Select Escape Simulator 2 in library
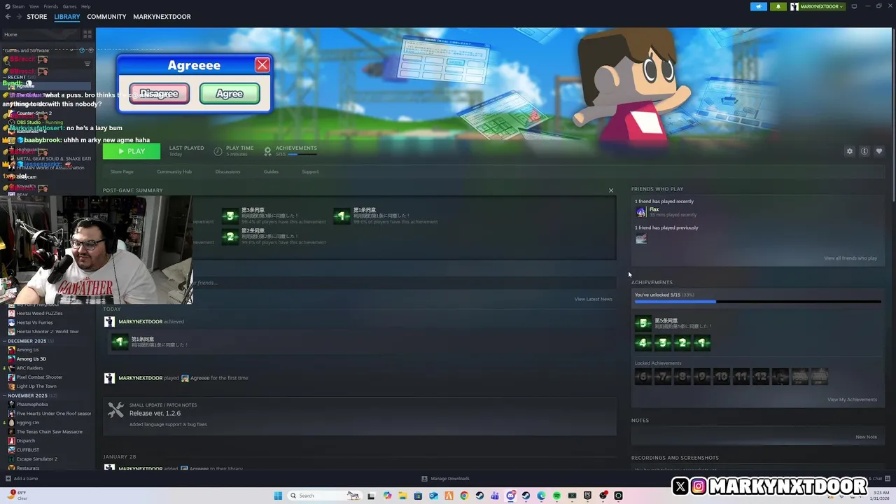The image size is (896, 504). coord(36,459)
